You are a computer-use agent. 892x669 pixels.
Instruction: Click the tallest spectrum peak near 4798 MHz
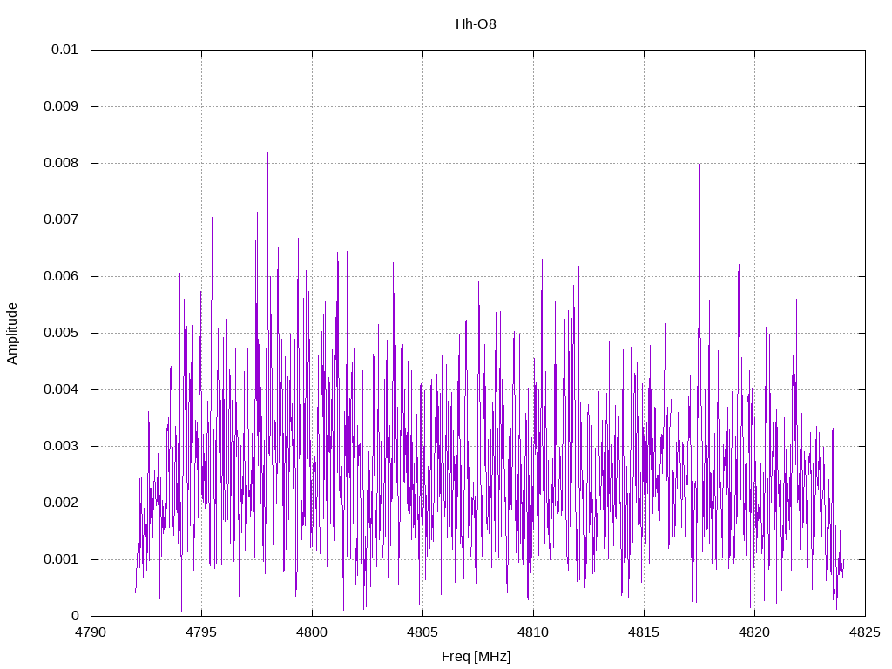pyautogui.click(x=267, y=97)
